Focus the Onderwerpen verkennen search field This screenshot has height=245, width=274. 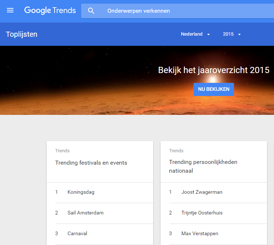click(178, 11)
